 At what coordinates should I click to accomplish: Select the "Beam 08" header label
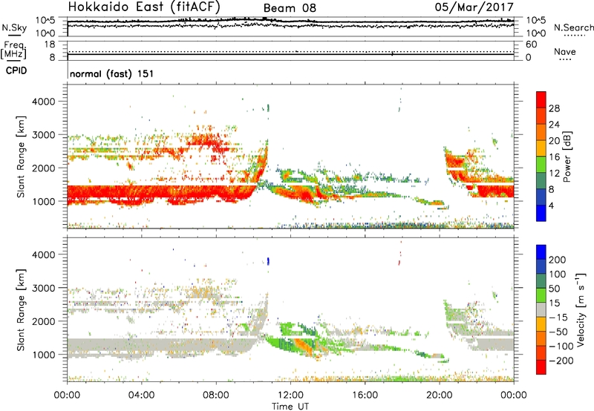[x=290, y=8]
